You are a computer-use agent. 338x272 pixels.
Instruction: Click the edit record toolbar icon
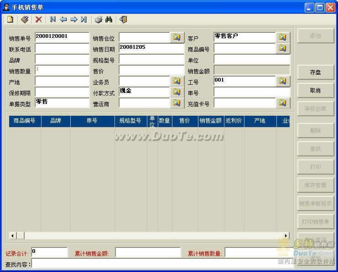pos(25,20)
